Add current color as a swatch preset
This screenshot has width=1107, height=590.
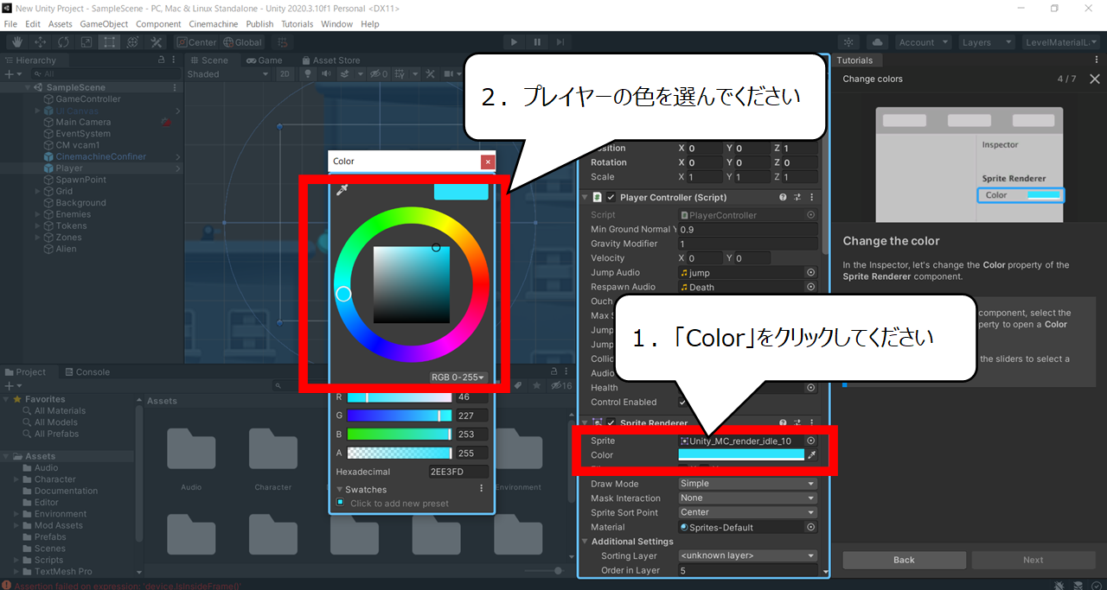point(341,503)
